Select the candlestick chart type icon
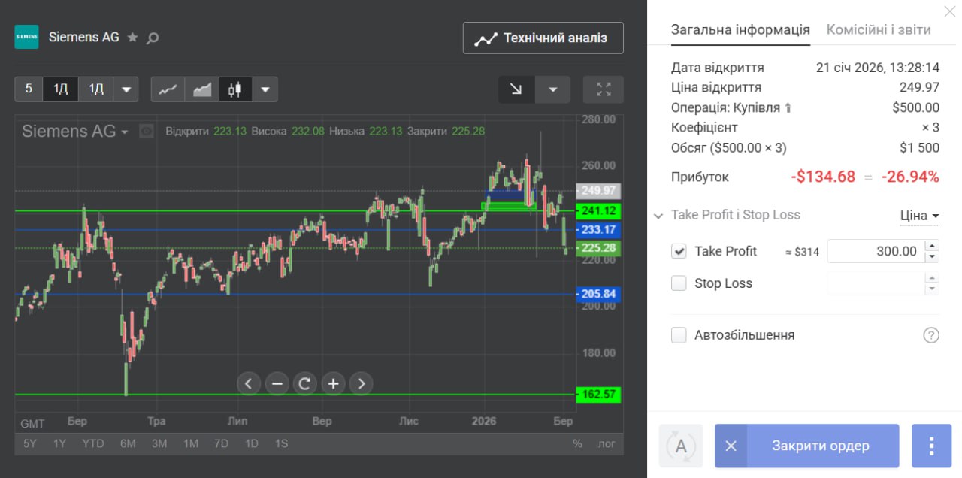Screen dimensions: 962x478 click(236, 89)
